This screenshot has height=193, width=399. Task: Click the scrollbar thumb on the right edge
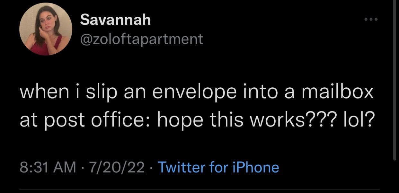coord(395,80)
